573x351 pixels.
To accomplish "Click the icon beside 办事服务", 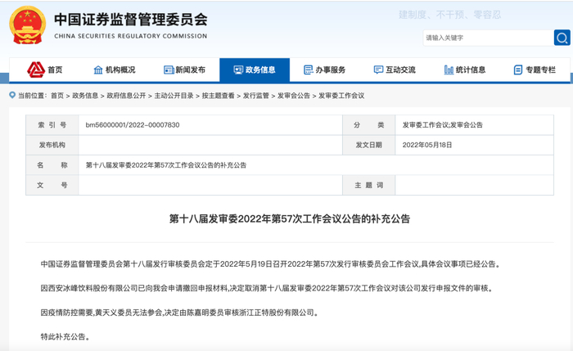I will pos(308,70).
